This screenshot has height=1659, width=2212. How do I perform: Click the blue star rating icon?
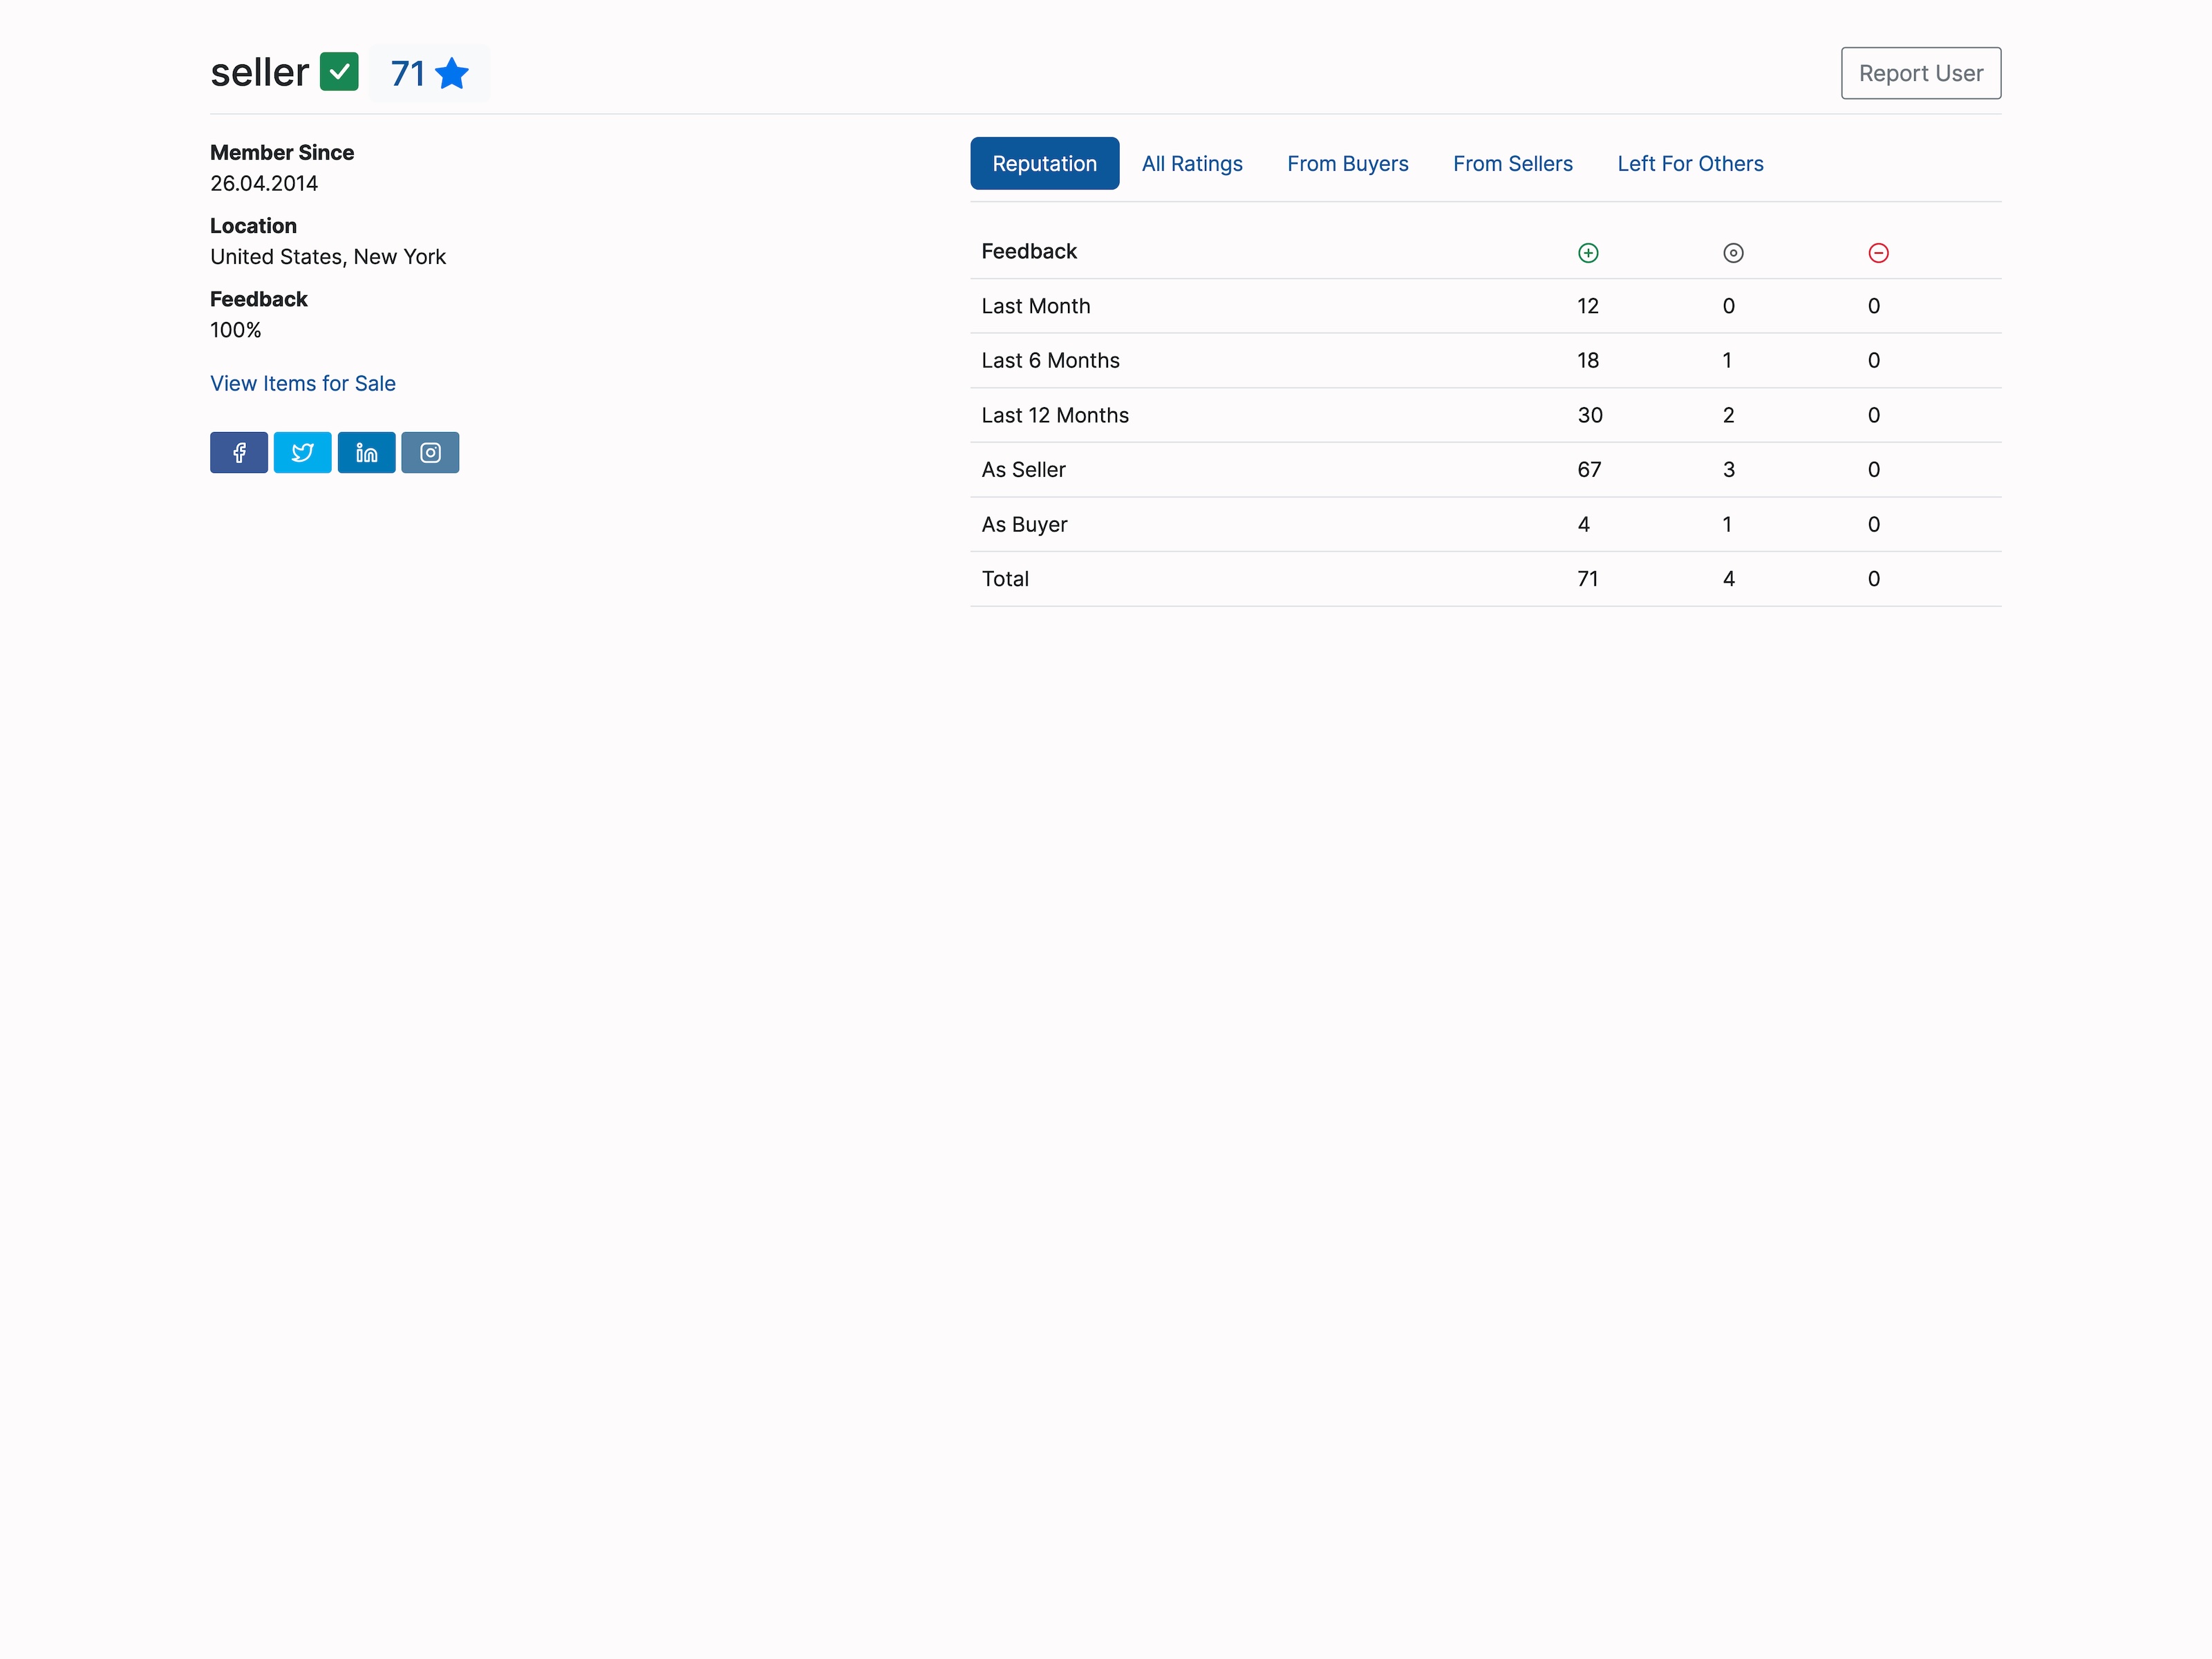coord(453,73)
